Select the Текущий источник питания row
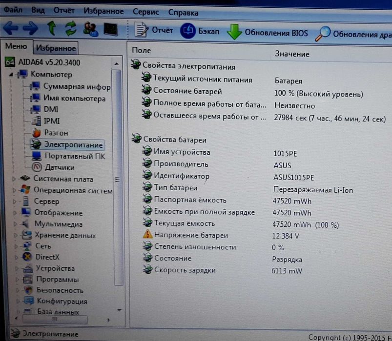392x341 pixels. [x=222, y=80]
